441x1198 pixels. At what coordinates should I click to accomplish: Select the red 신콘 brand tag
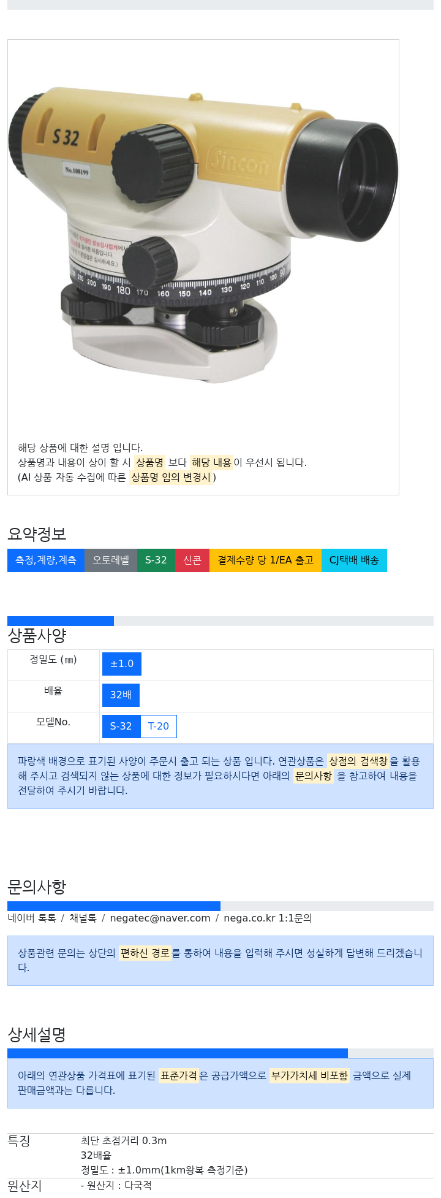tap(192, 560)
